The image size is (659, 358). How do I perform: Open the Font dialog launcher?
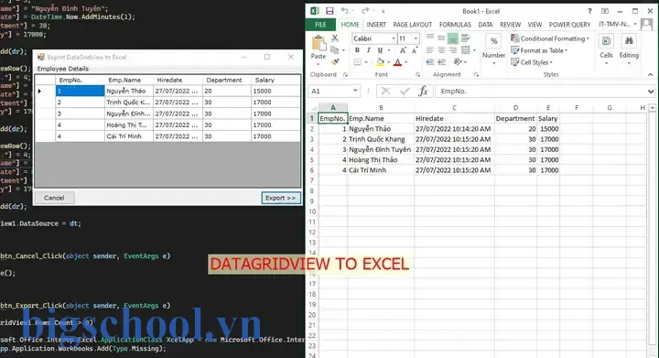[x=417, y=74]
